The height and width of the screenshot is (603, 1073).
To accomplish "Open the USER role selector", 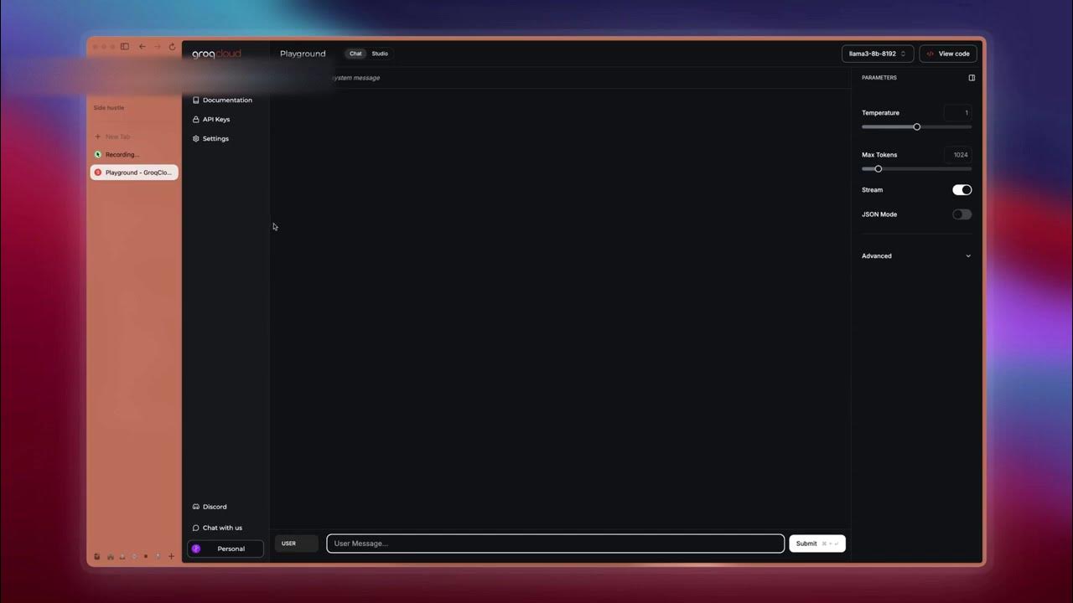I will pyautogui.click(x=297, y=544).
